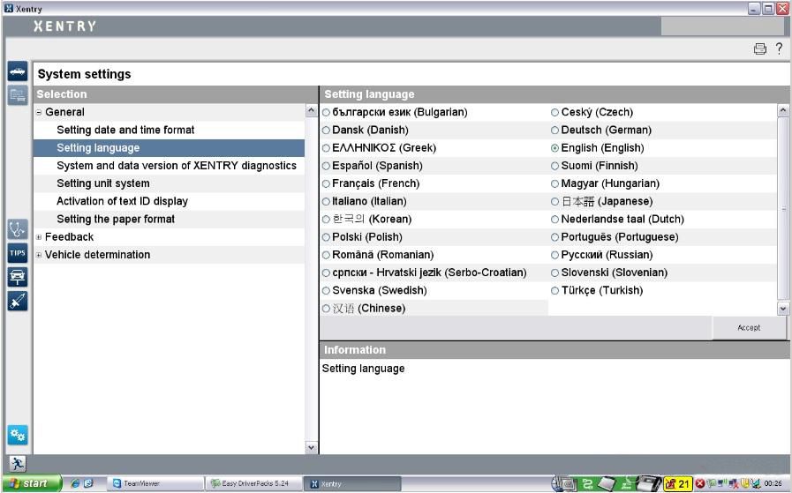The height and width of the screenshot is (493, 792).
Task: Expand the Vehicle determination node
Action: point(39,255)
